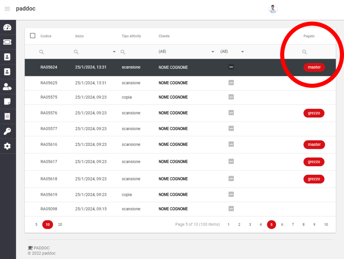This screenshot has height=259, width=344.
Task: Select code cell RA05098
Action: [x=49, y=209]
